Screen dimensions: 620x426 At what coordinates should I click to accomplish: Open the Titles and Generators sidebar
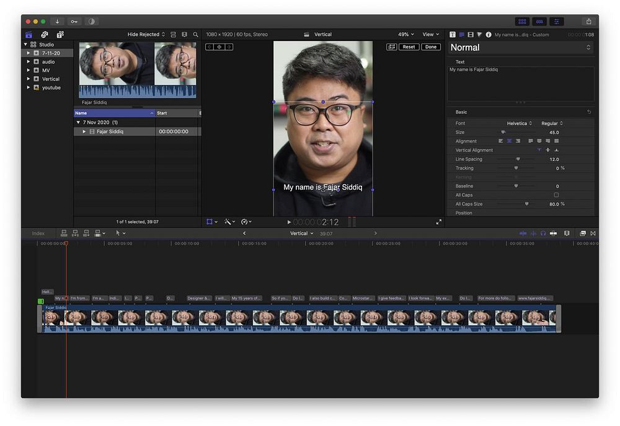(x=60, y=35)
